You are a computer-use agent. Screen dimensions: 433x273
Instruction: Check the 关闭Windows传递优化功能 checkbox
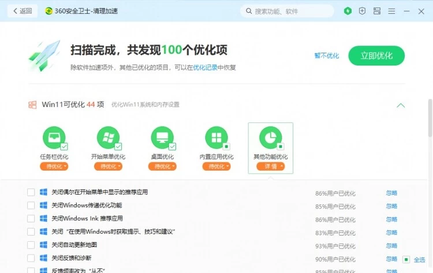point(31,205)
